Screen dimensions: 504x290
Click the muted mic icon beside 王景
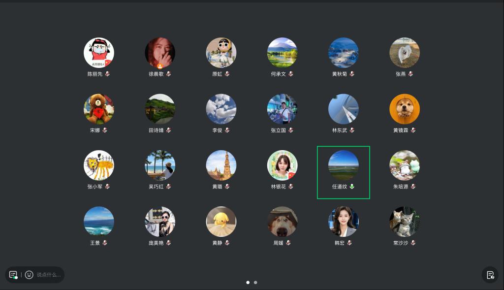coord(104,243)
